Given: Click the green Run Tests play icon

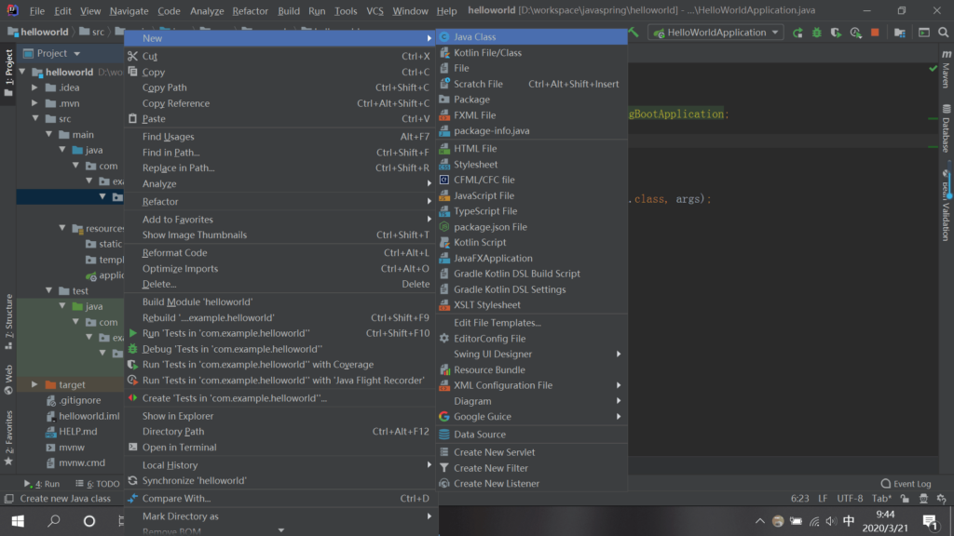Looking at the screenshot, I should (x=132, y=333).
